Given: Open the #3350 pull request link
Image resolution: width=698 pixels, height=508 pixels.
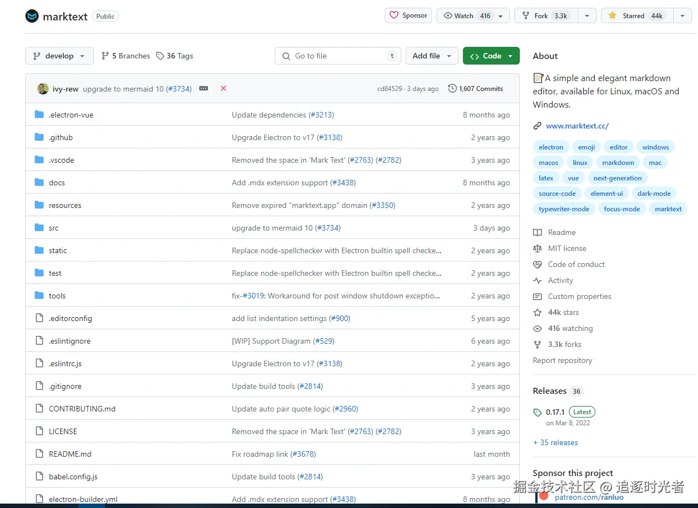Looking at the screenshot, I should point(382,205).
